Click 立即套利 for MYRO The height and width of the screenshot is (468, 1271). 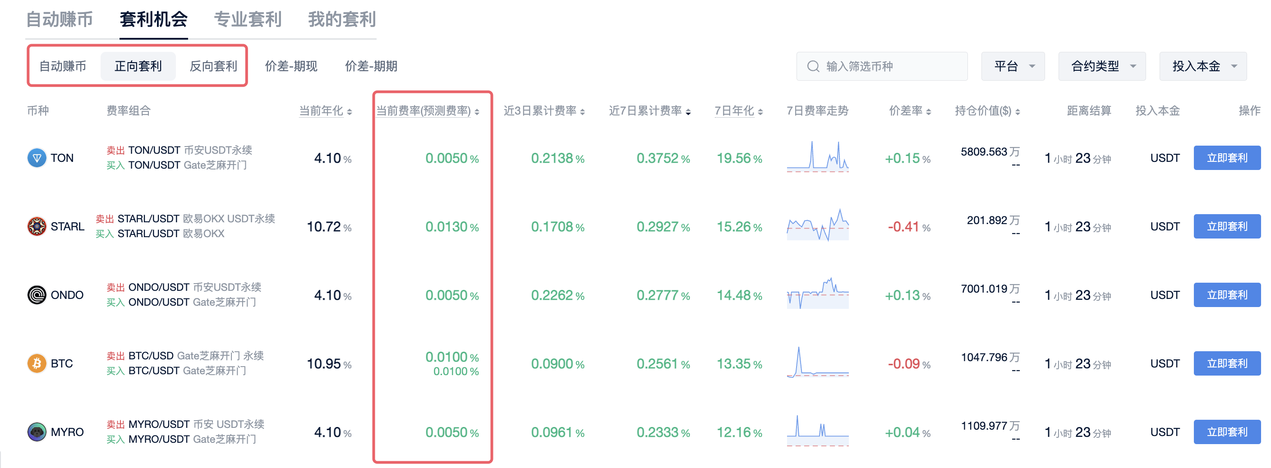coord(1227,432)
